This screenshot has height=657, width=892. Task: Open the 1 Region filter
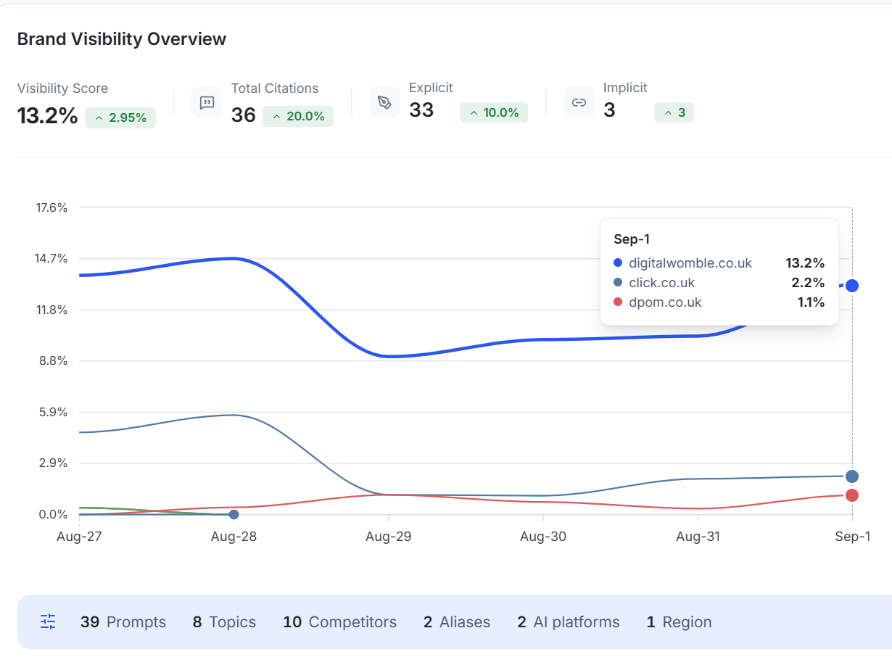[679, 622]
